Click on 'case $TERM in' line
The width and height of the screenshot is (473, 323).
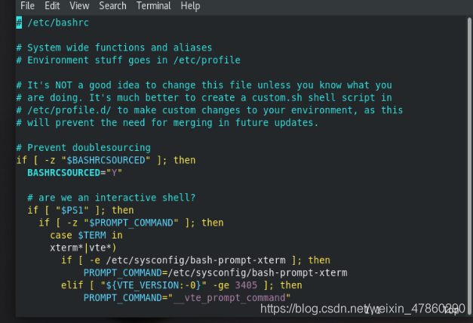click(86, 235)
